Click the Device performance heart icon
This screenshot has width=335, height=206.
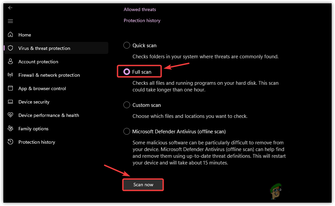[x=10, y=115]
